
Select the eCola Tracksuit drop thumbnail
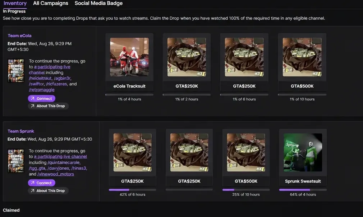pyautogui.click(x=129, y=57)
